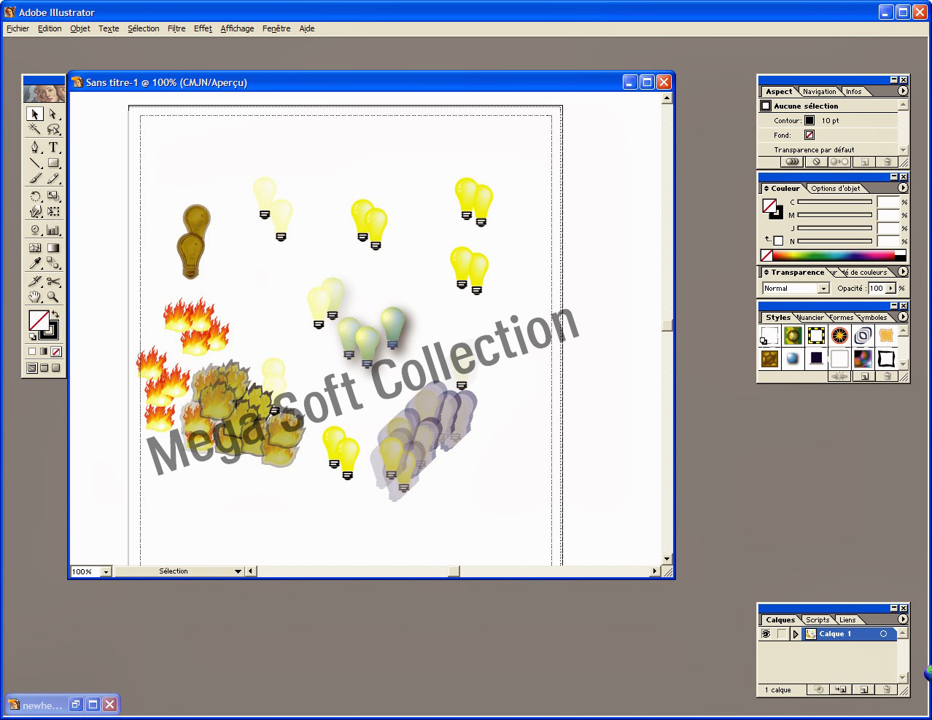Click CMYK color spectrum bar
932x720 pixels.
point(834,255)
